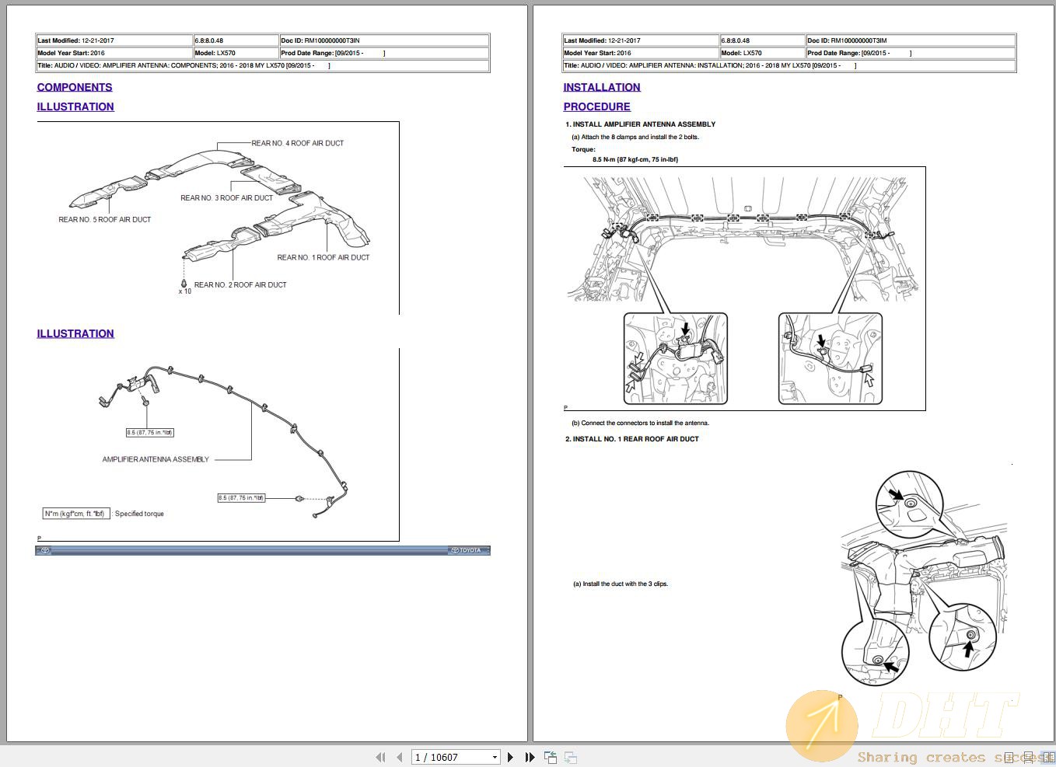Click the 'REAR NO. 2 ROOF AIR DUCT' label

pyautogui.click(x=240, y=285)
